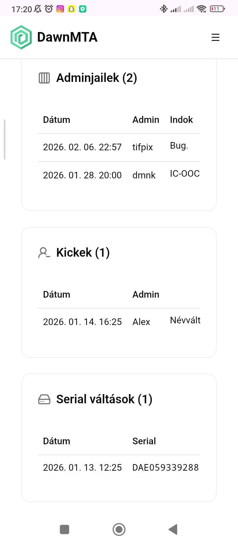Select the tifpix adminjail row
This screenshot has width=238, height=545.
(119, 147)
